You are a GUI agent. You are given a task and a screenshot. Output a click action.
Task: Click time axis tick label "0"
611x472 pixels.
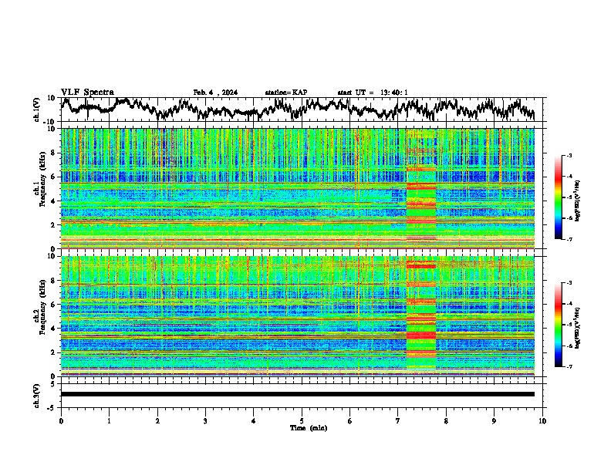61,421
